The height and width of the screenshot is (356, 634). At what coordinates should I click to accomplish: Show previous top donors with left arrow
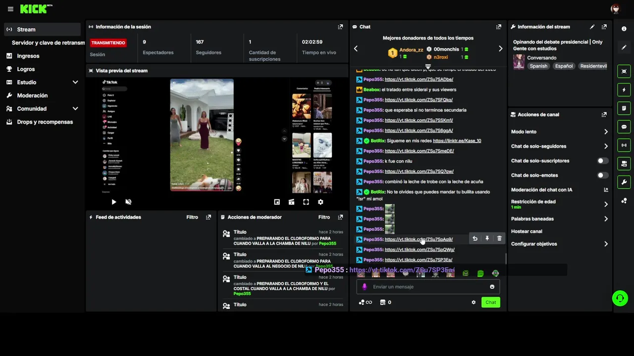coord(356,48)
